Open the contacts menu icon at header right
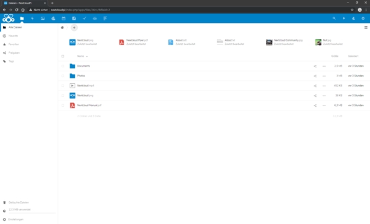Viewport: 370px width, 224px height. coord(353,18)
